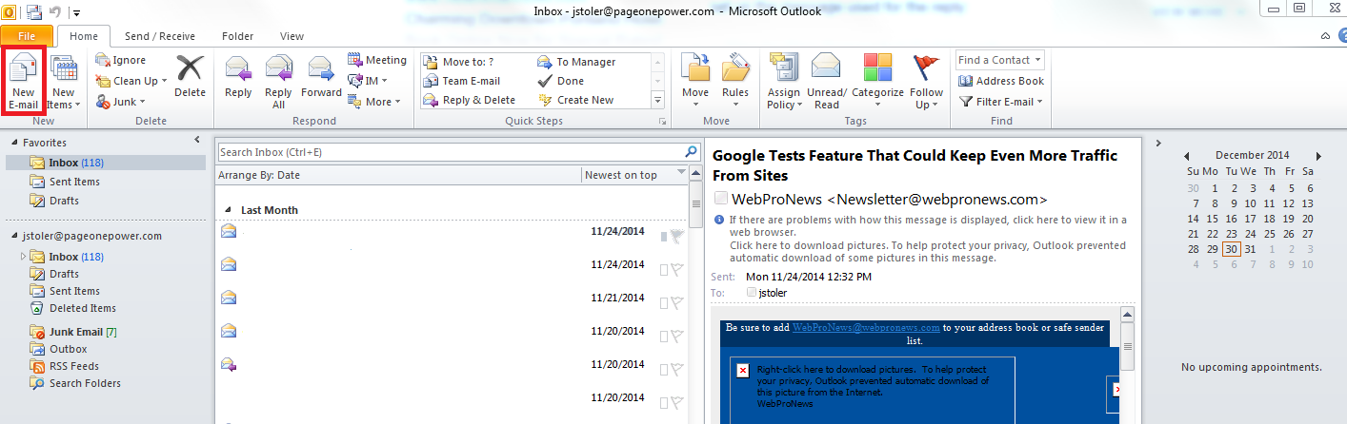
Task: Open the Filter E-mail dropdown
Action: (1000, 102)
